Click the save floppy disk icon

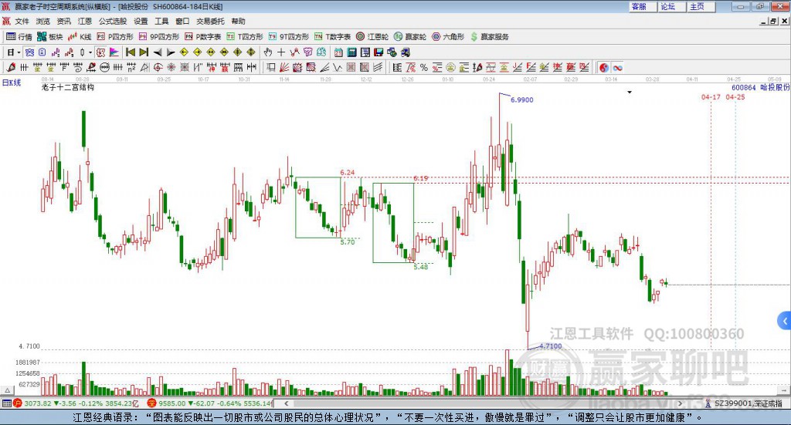coord(379,52)
